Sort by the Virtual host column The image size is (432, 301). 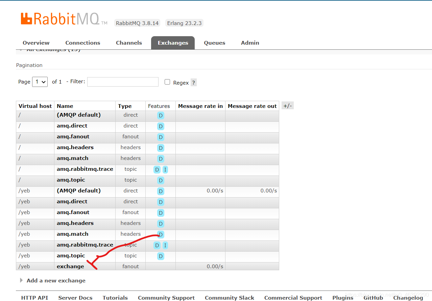(x=35, y=106)
